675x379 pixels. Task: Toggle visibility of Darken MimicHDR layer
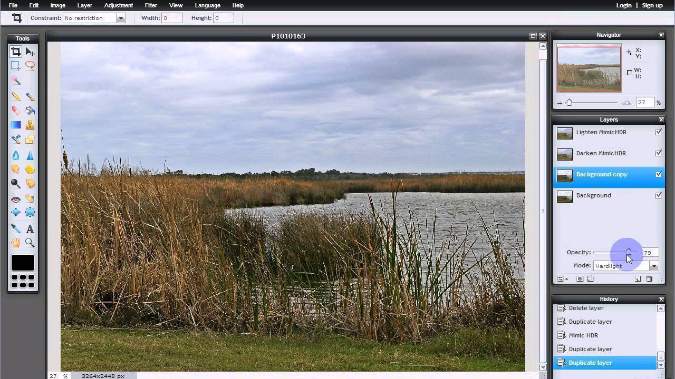pos(658,153)
